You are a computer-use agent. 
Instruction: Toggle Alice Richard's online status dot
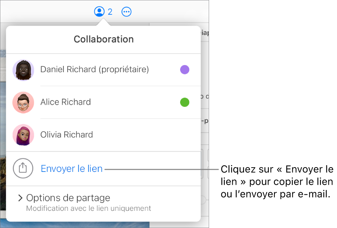pyautogui.click(x=185, y=102)
